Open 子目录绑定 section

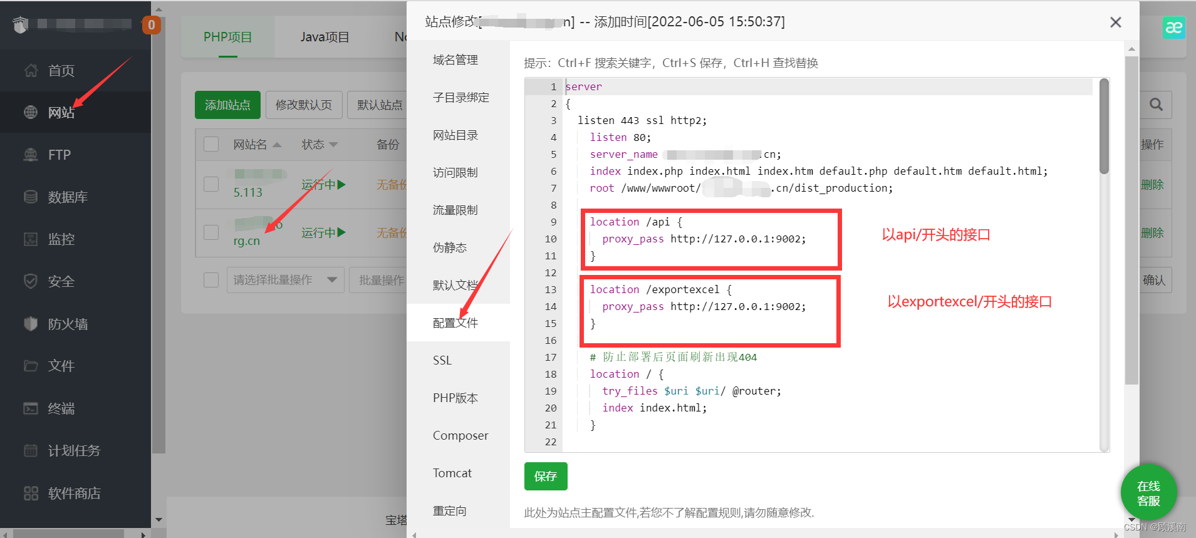pyautogui.click(x=461, y=98)
